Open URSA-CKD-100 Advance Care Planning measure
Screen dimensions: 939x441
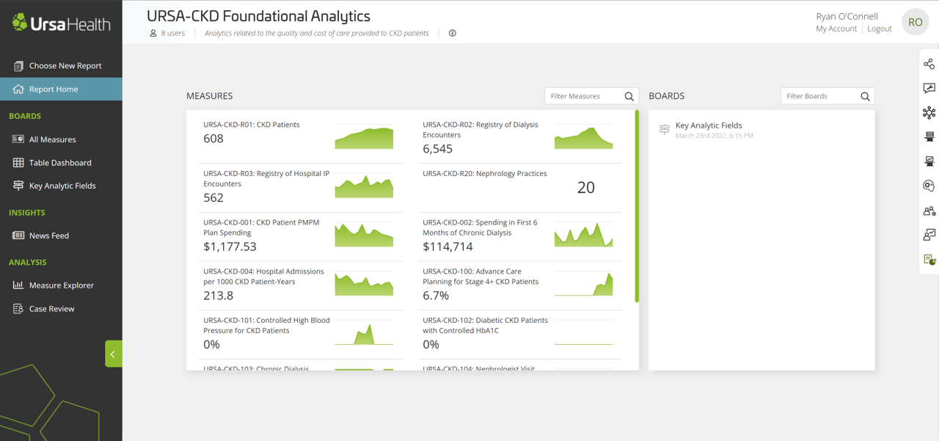tap(520, 285)
